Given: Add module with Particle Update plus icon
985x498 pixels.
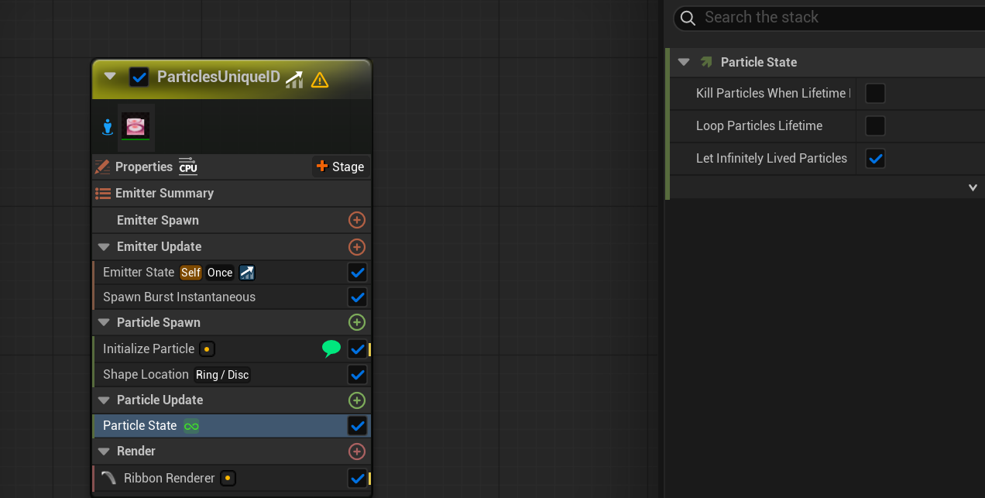Looking at the screenshot, I should click(x=356, y=400).
